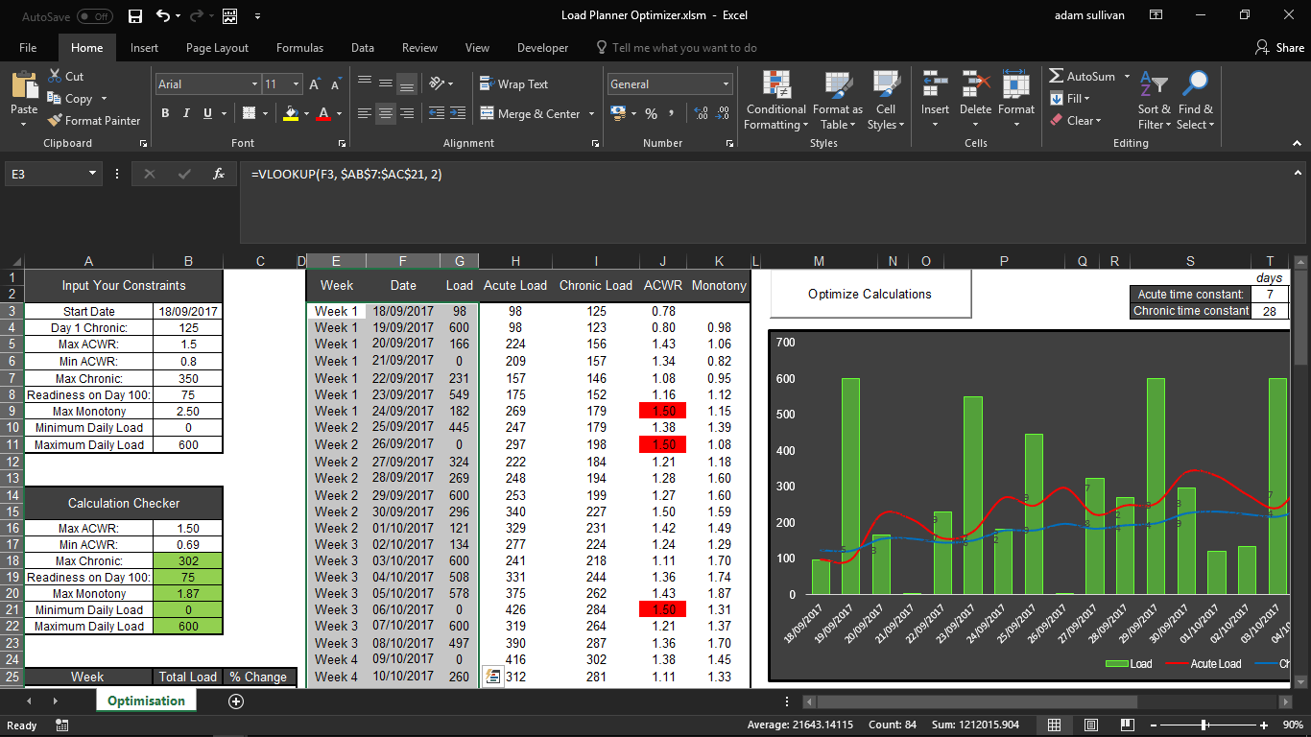1311x737 pixels.
Task: Expand the Name Box dropdown arrow
Action: coord(93,174)
